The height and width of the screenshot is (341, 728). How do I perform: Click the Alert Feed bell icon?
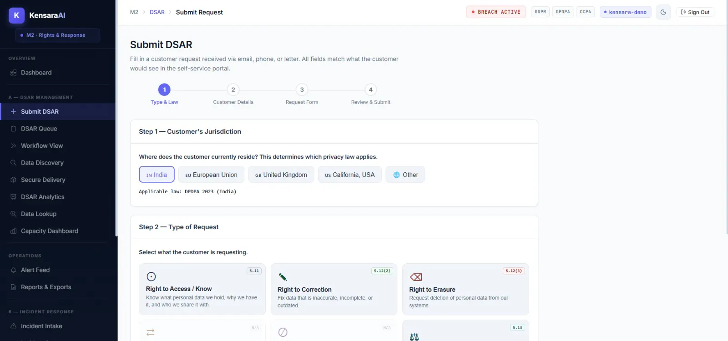coord(13,270)
